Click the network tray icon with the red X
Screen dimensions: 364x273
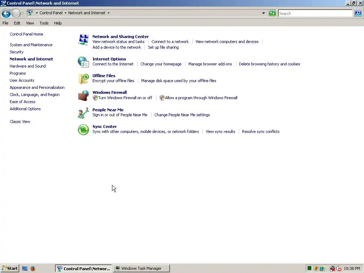332,269
